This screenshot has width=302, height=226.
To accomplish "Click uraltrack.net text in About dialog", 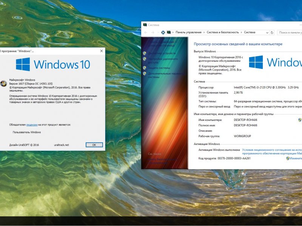I will click(x=62, y=145).
